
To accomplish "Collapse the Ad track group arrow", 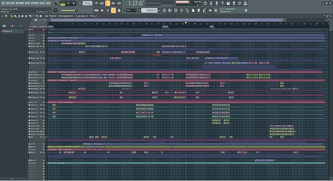I will point(41,137).
